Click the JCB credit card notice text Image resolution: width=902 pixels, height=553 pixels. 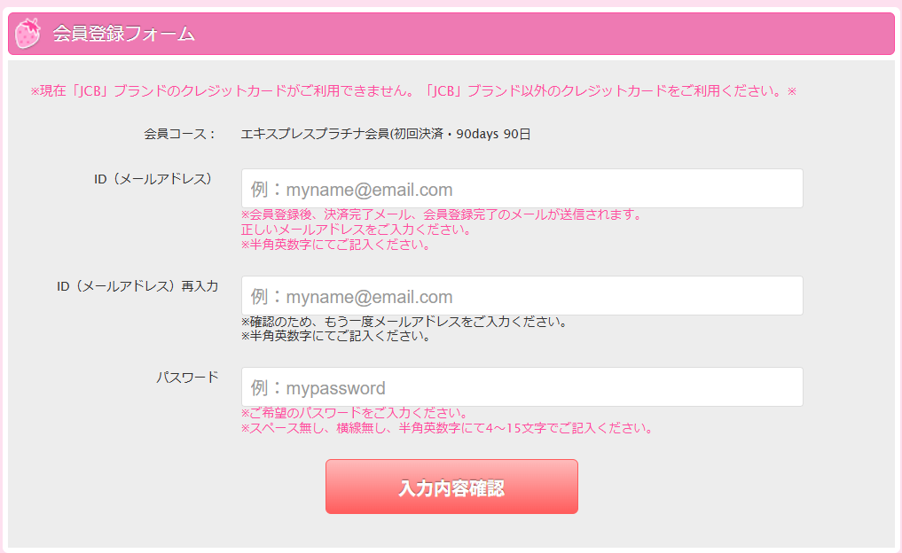coord(413,90)
